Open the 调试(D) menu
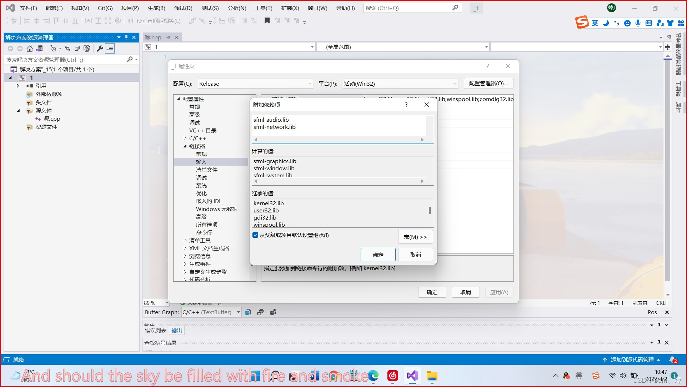Viewport: 687px width, 387px height. [x=183, y=8]
